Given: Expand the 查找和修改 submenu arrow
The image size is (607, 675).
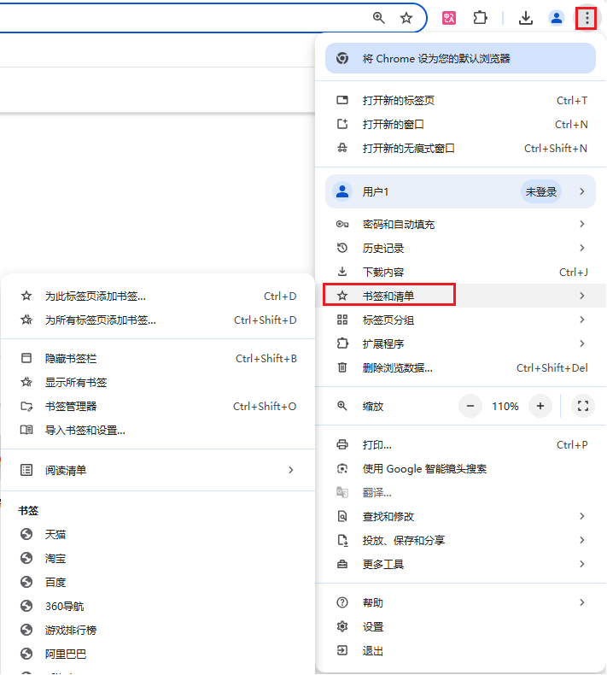Looking at the screenshot, I should [x=582, y=516].
